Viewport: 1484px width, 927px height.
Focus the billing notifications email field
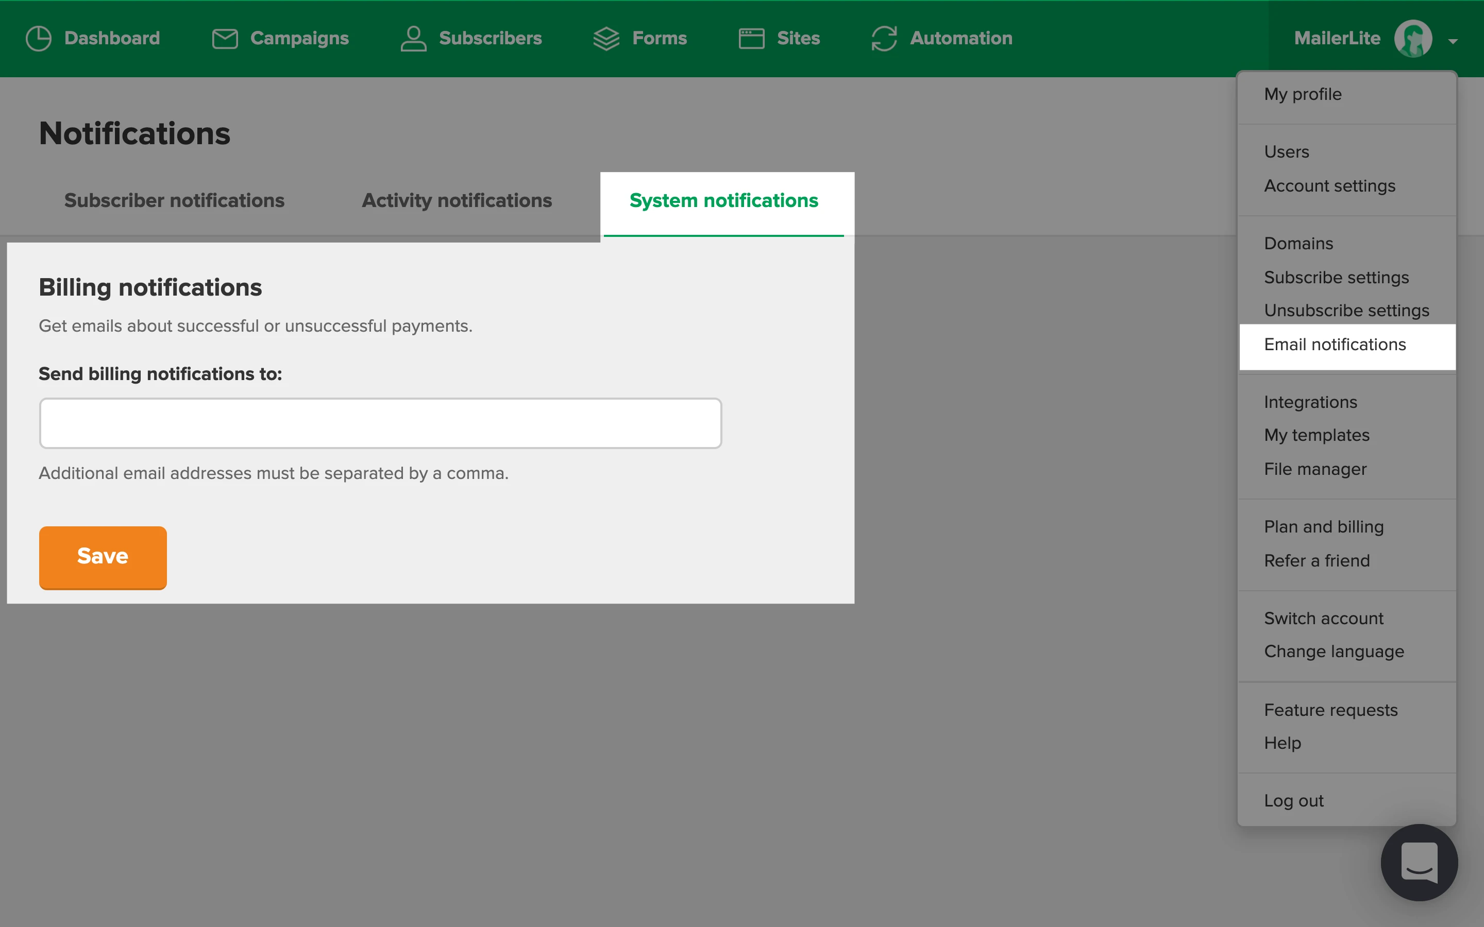coord(380,423)
